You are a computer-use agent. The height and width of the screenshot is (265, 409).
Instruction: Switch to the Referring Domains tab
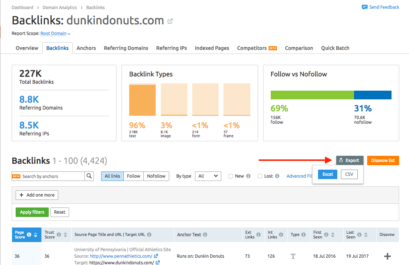(x=126, y=48)
